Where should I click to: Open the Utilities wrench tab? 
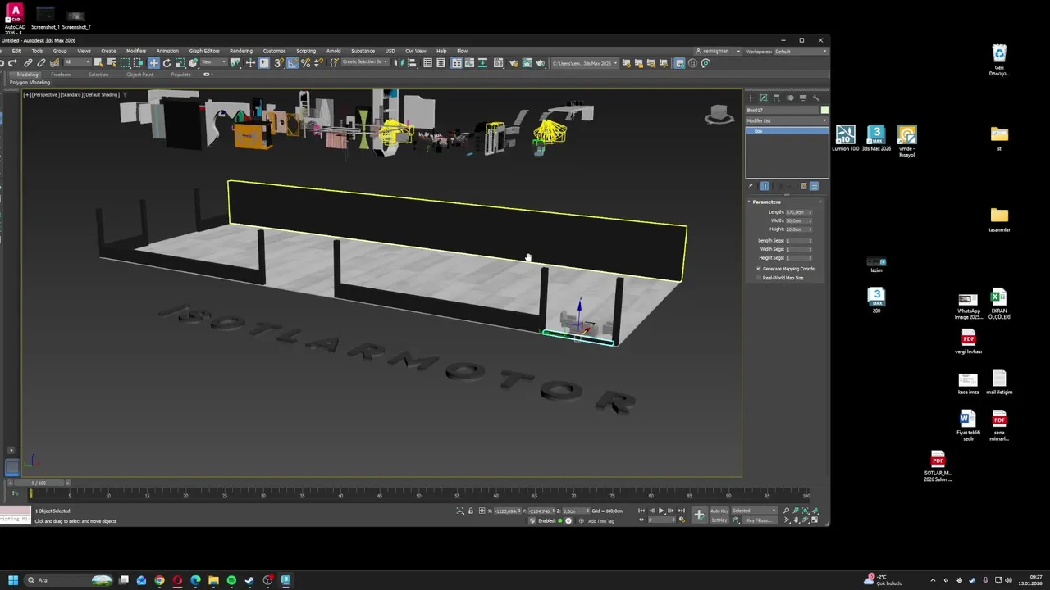coord(816,98)
